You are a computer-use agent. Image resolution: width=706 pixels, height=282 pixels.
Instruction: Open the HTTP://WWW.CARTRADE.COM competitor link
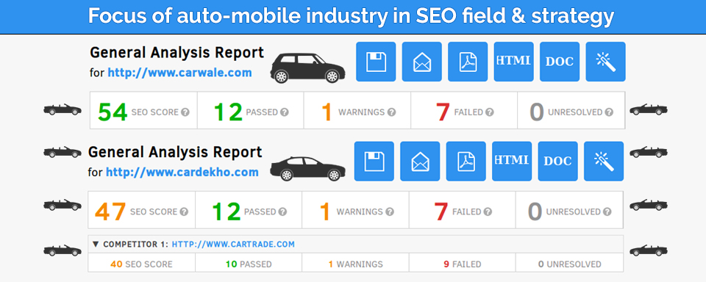point(233,245)
